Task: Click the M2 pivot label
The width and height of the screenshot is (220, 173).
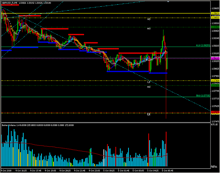Action: point(149,87)
